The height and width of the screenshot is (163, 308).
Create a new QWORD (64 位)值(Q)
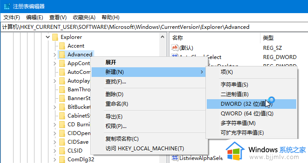click(251, 114)
